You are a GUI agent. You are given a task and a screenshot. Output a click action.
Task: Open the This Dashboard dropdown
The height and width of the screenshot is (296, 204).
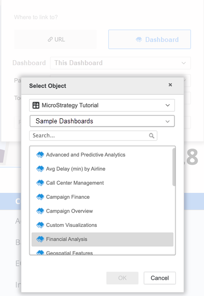[121, 63]
